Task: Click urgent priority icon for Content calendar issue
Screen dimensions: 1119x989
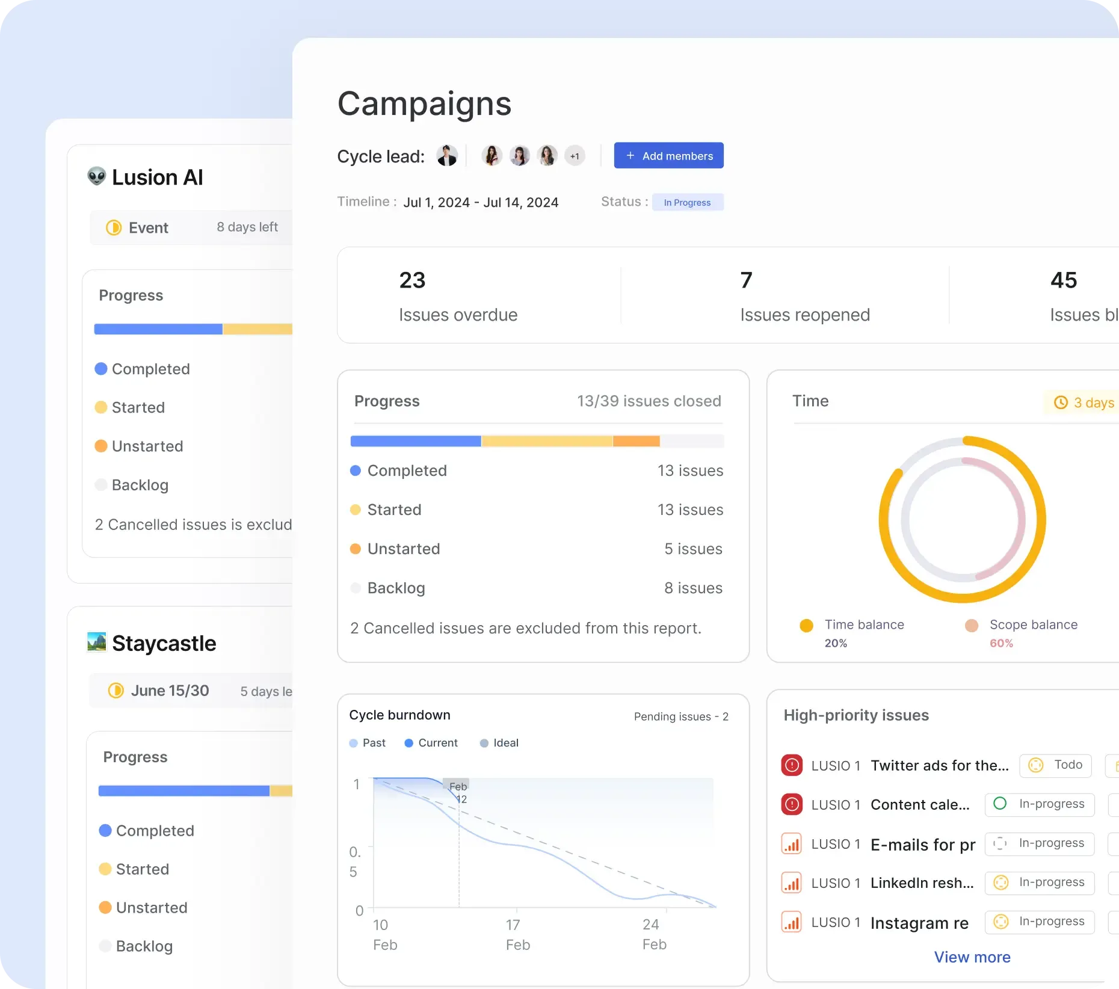Action: pyautogui.click(x=792, y=804)
